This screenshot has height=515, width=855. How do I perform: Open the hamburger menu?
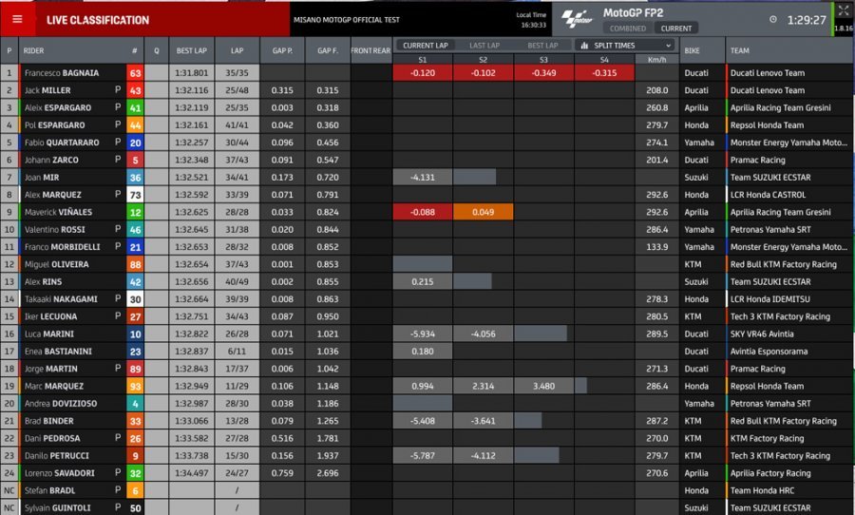pyautogui.click(x=17, y=19)
